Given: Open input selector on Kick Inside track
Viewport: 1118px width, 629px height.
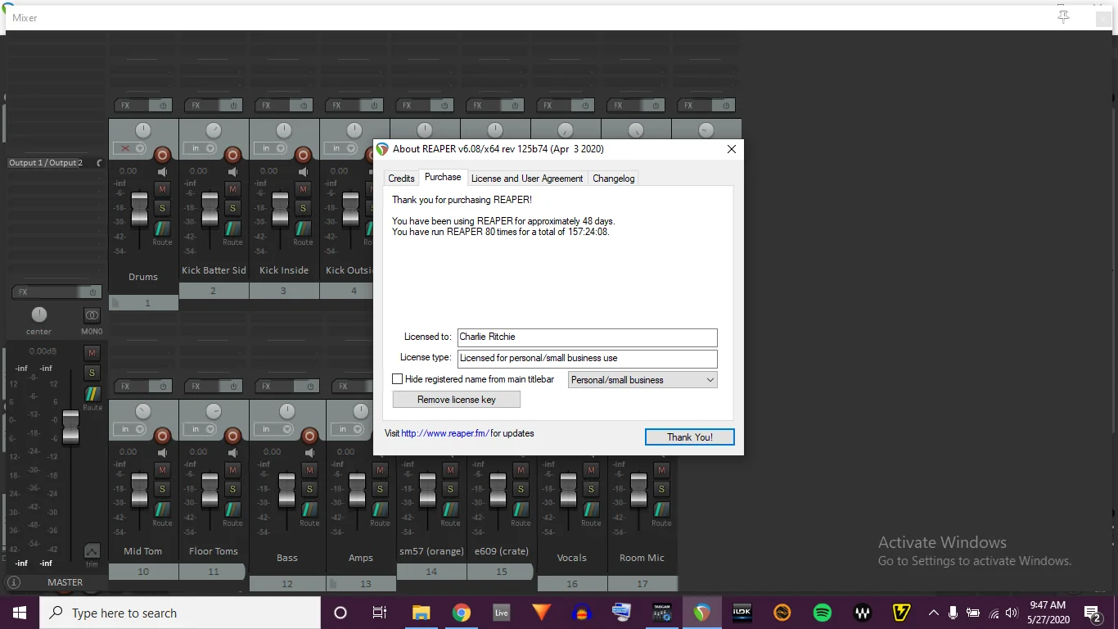Looking at the screenshot, I should 270,148.
